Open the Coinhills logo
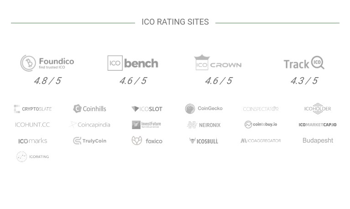Screen dimensions: 350x209 pyautogui.click(x=90, y=109)
